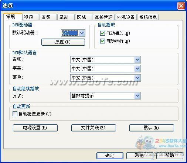Enable 自动检查更新(U) checkbox

point(15,114)
